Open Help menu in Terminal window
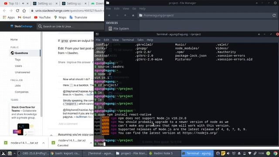Viewport: 279px width, 157px height. pos(150,40)
